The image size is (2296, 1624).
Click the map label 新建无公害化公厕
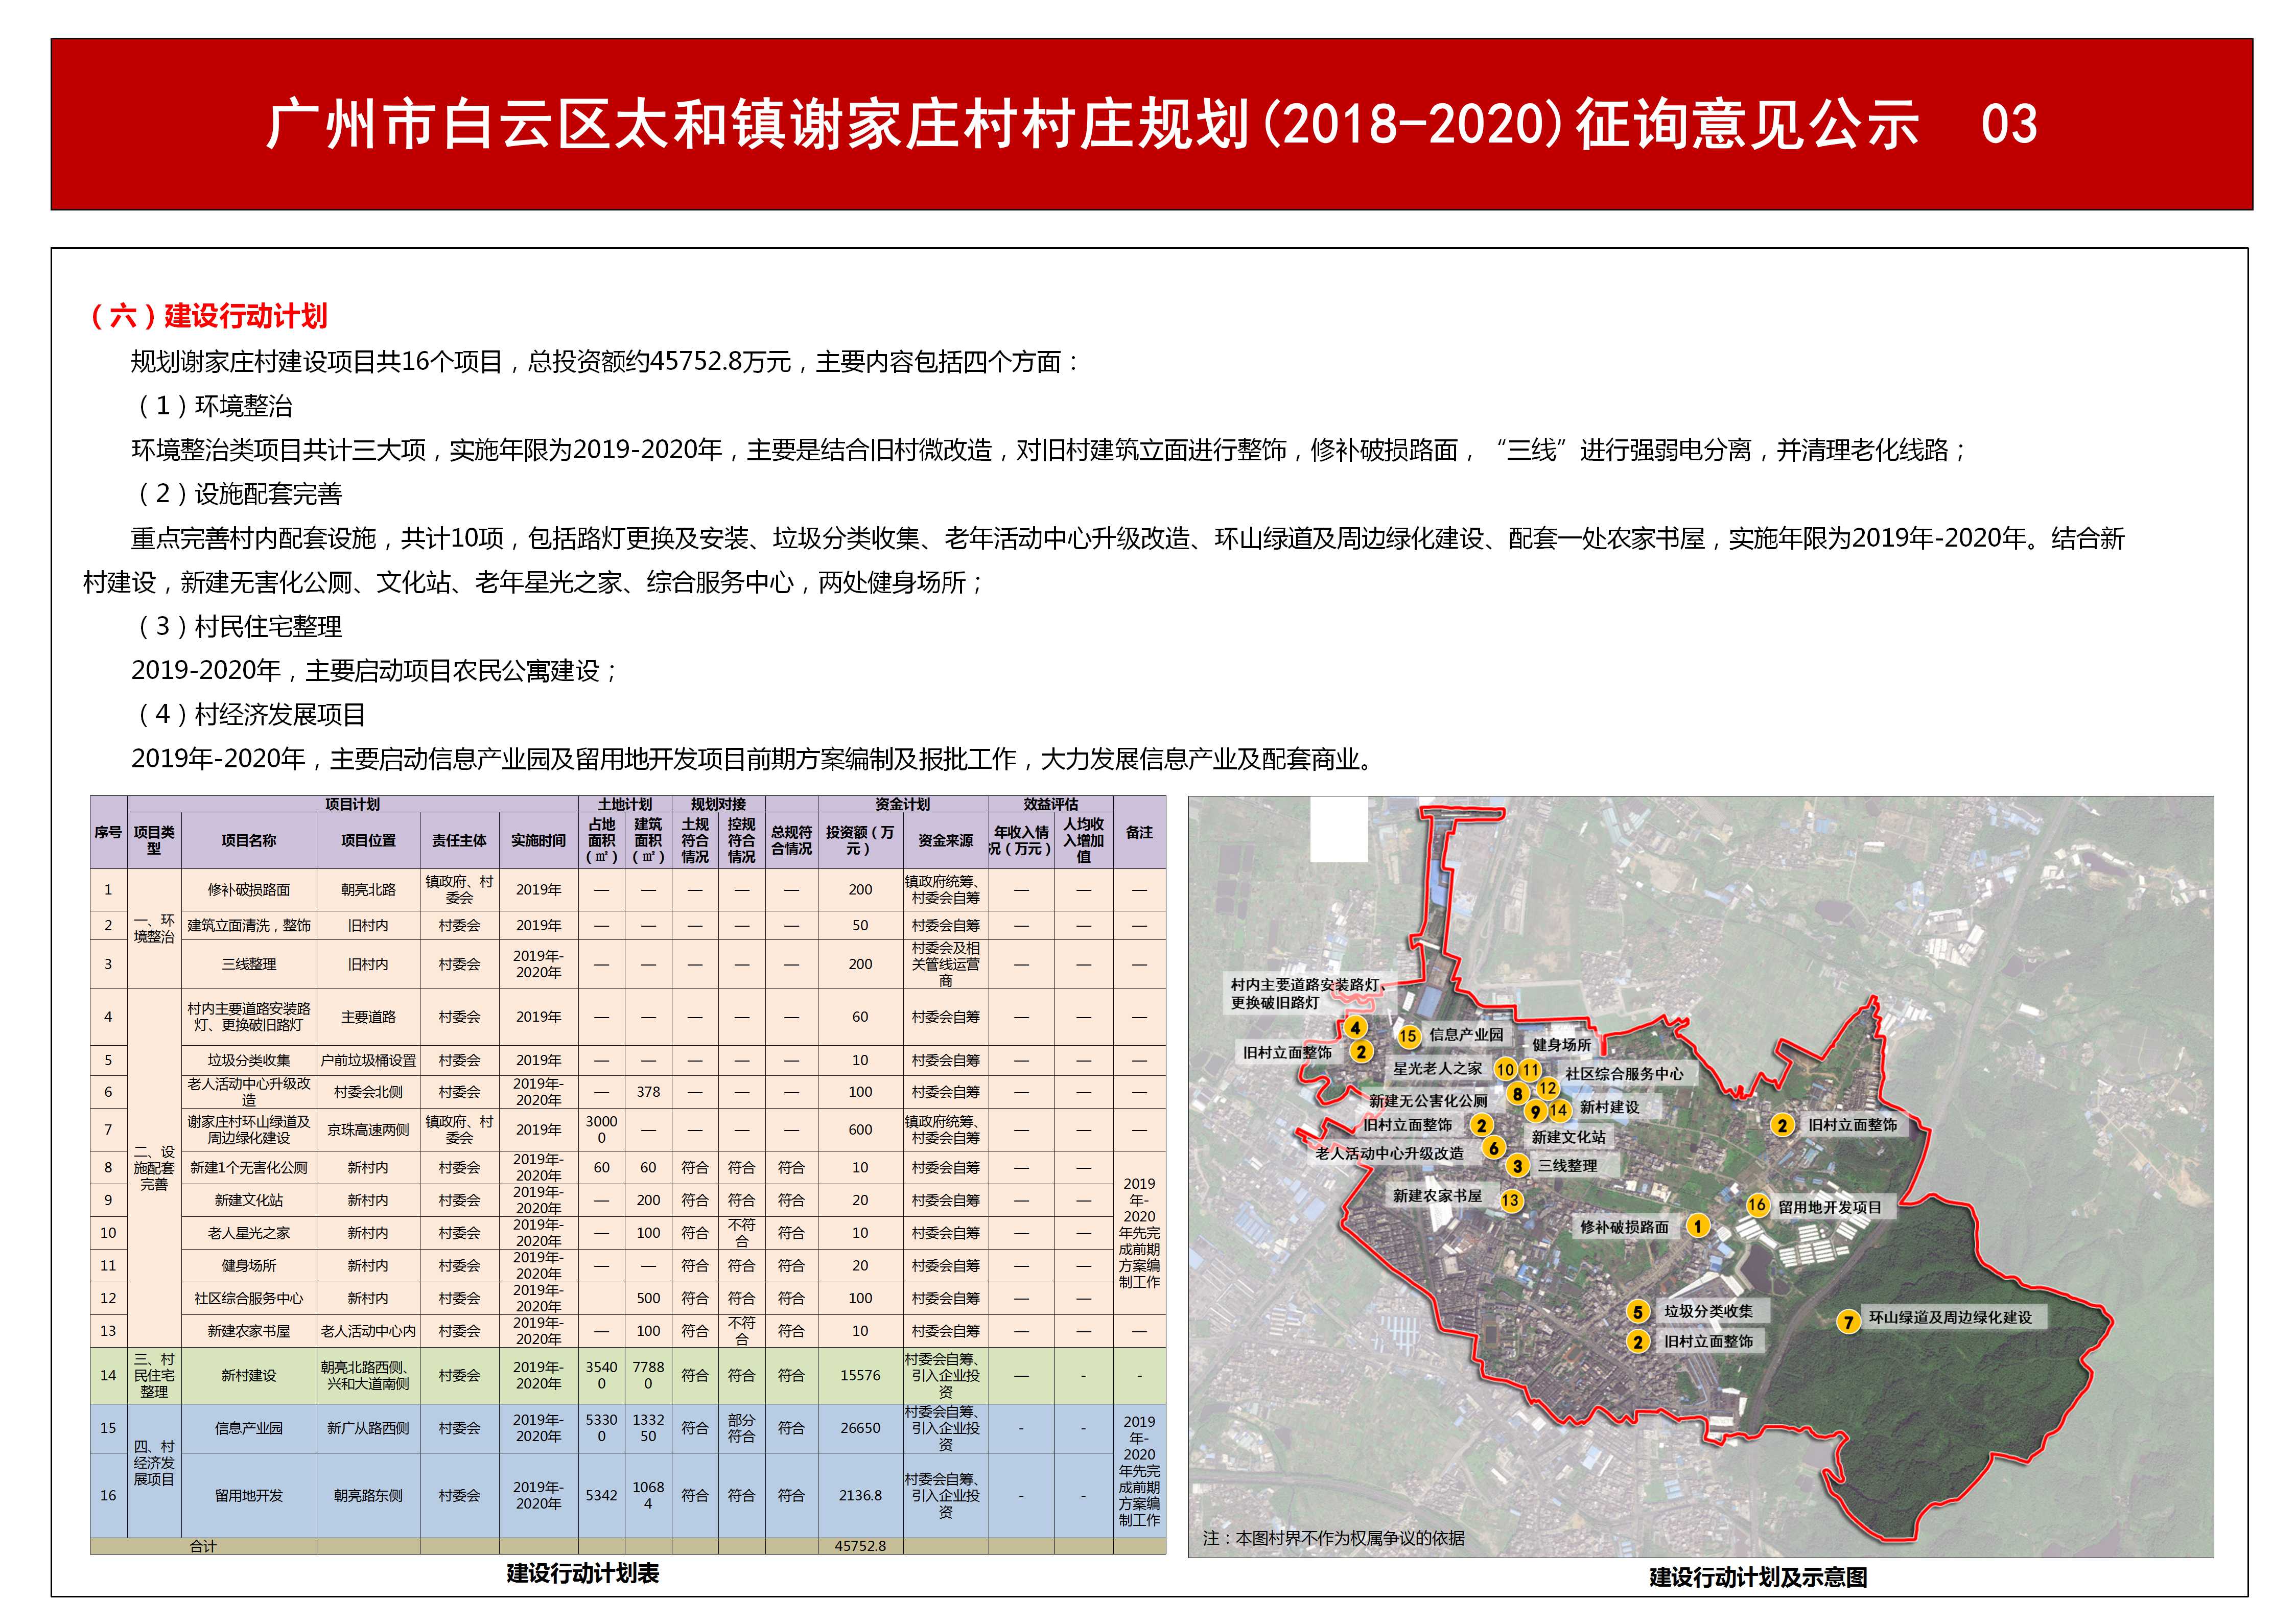1428,1101
